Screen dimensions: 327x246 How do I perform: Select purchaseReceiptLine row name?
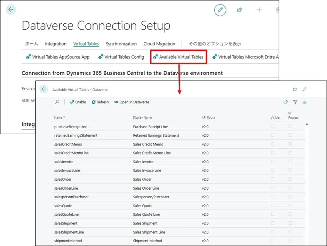(x=71, y=127)
